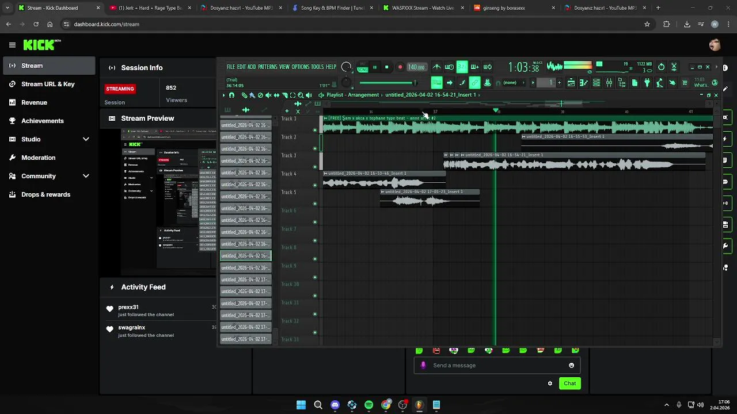Mute Track 8 with its green dot

[x=314, y=259]
